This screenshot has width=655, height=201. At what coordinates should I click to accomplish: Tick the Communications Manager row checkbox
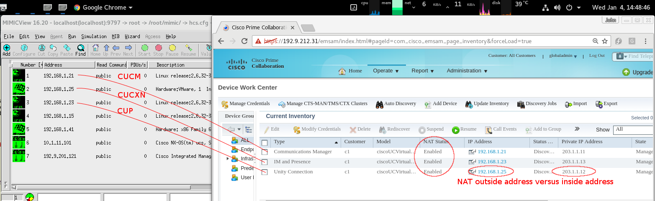tap(265, 152)
